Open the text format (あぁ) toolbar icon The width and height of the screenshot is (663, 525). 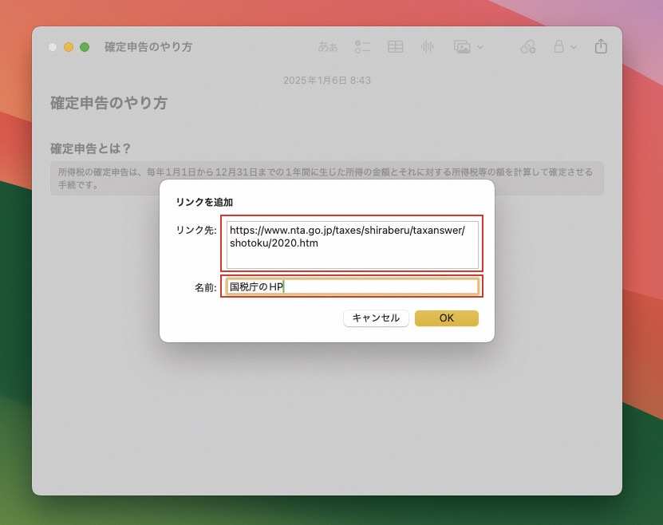pyautogui.click(x=328, y=46)
